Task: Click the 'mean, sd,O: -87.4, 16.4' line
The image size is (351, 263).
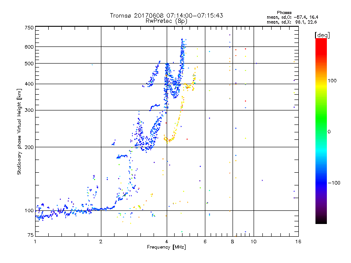Action: coord(292,18)
